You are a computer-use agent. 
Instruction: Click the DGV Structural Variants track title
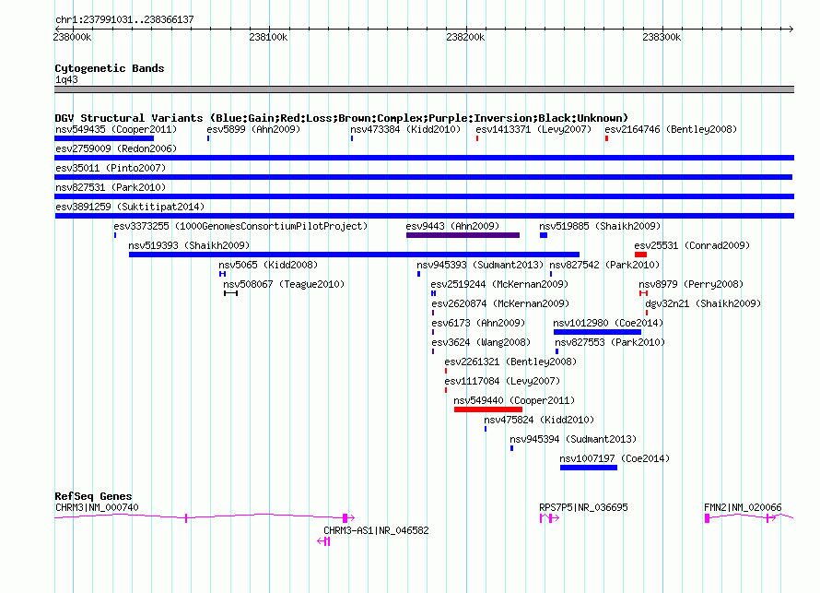coord(341,118)
